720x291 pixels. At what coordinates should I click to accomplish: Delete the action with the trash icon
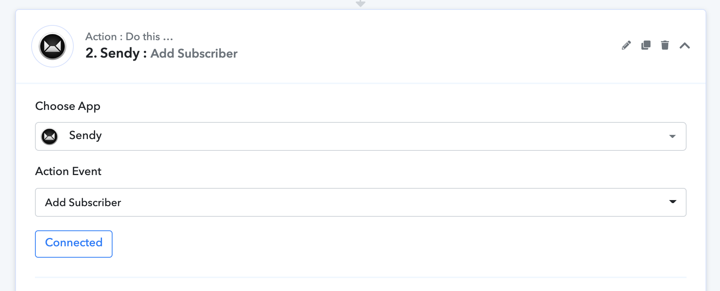664,45
